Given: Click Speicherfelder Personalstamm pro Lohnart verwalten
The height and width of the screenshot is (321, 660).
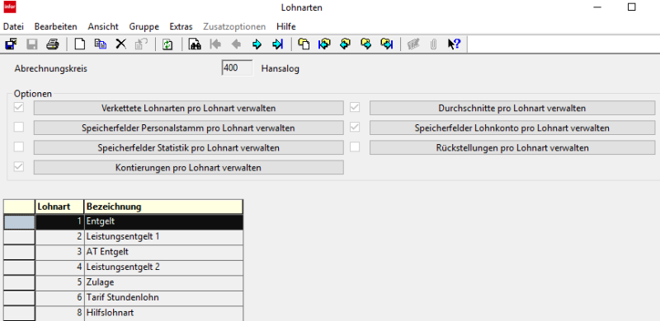Looking at the screenshot, I should tap(189, 128).
